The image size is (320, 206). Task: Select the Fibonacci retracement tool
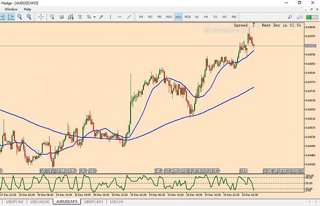(52, 17)
